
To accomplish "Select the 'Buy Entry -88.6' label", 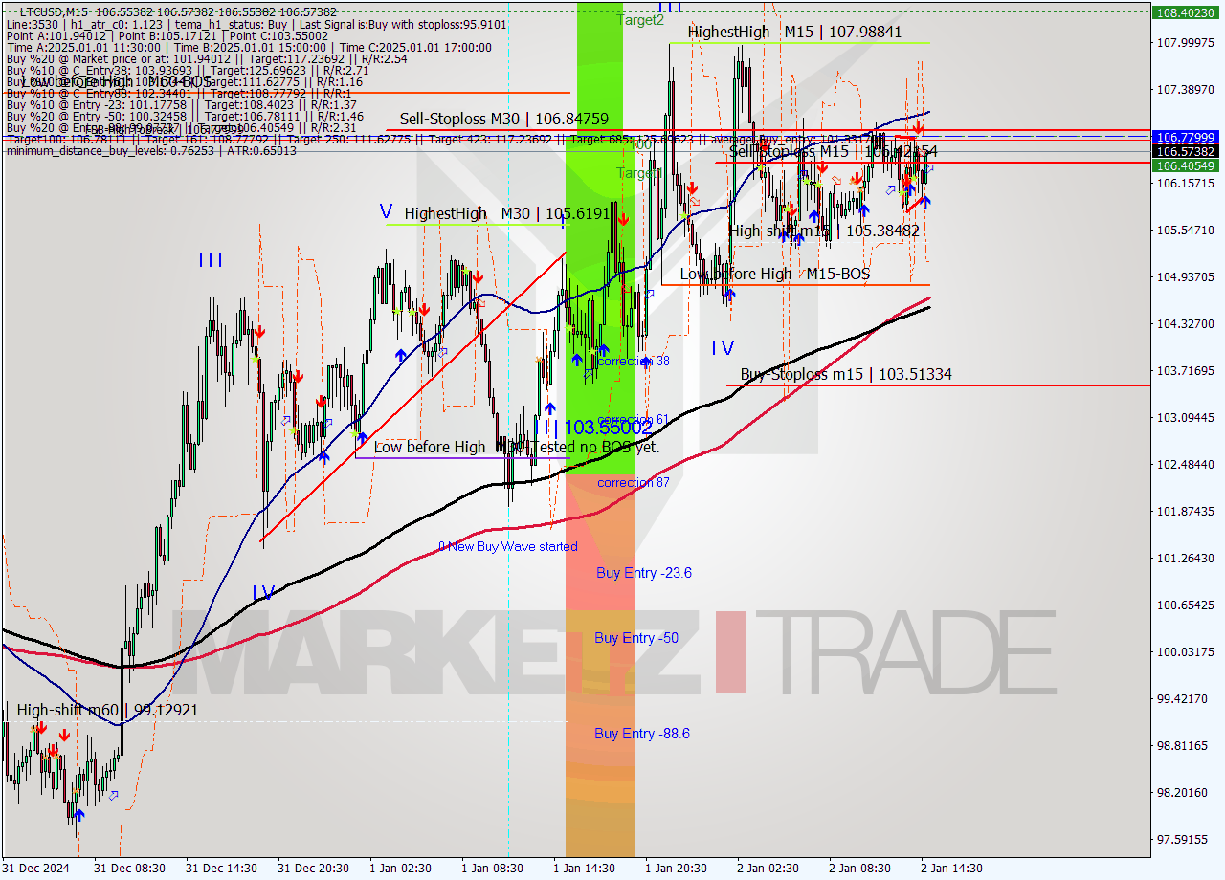I will (x=642, y=734).
